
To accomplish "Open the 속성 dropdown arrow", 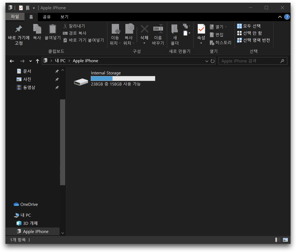I will [201, 43].
